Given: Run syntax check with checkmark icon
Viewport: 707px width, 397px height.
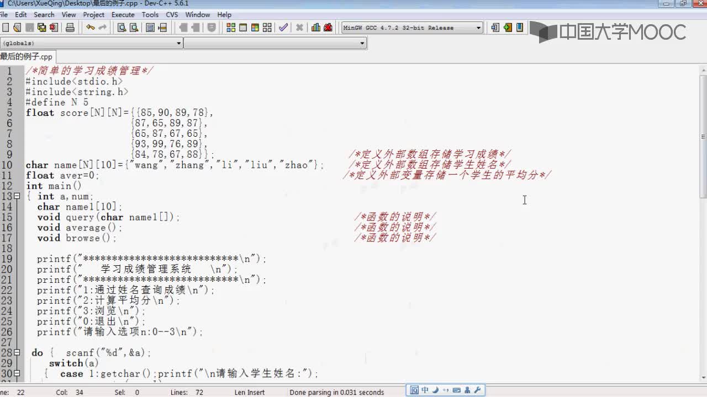Looking at the screenshot, I should (x=283, y=28).
